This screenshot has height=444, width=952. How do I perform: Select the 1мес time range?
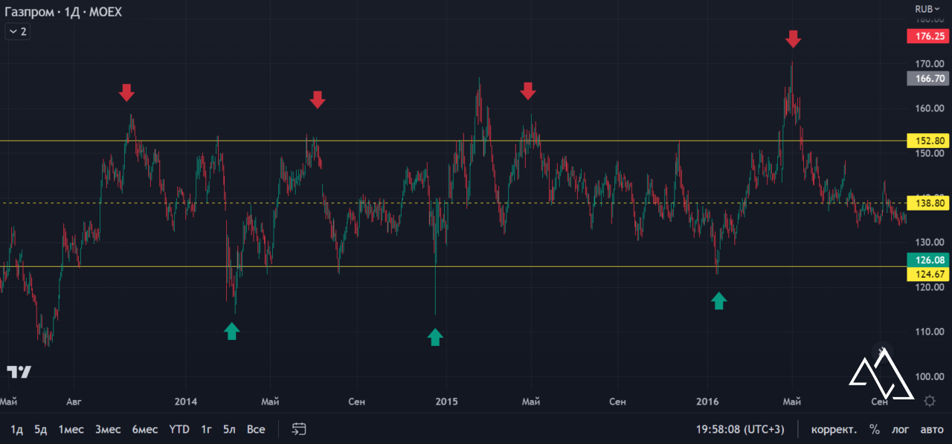(x=71, y=429)
